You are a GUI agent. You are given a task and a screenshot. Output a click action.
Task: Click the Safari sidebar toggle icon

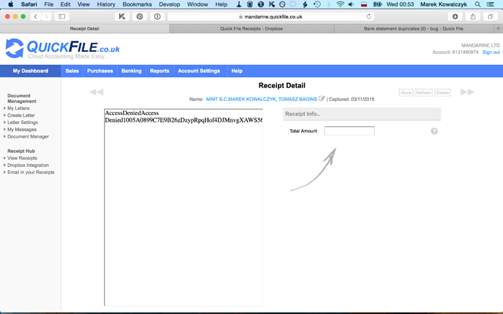[x=62, y=16]
